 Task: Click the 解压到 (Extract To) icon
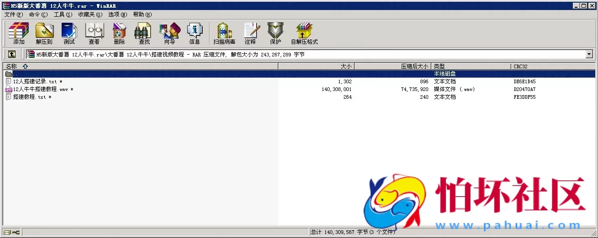tap(44, 33)
